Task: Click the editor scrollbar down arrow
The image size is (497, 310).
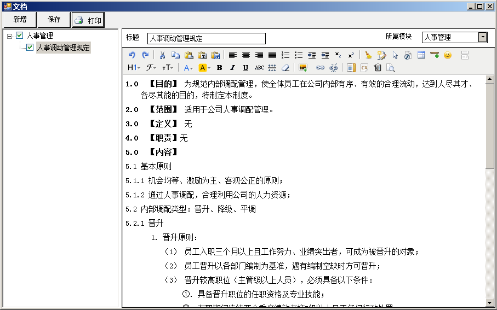Action: pos(489,303)
